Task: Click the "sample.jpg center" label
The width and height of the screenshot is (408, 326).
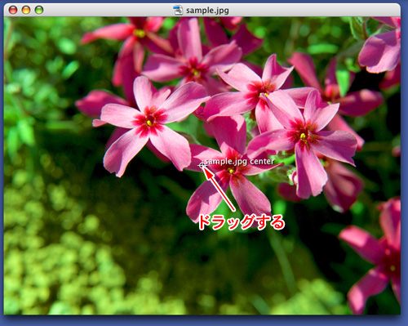Action: click(x=239, y=162)
